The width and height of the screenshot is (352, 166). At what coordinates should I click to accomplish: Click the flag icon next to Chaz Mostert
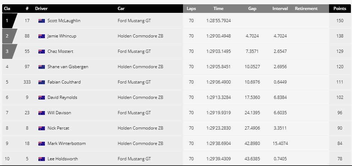tap(42, 51)
